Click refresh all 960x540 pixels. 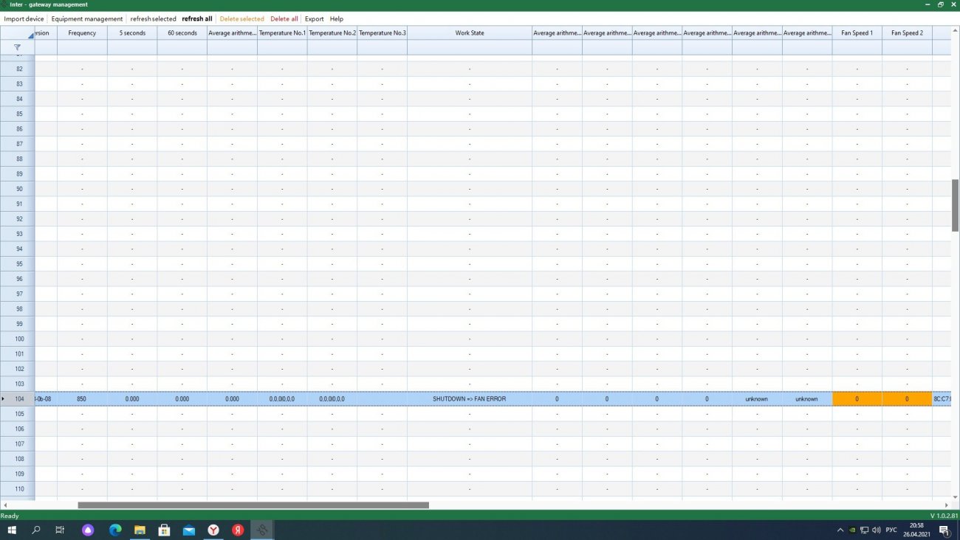(x=197, y=18)
